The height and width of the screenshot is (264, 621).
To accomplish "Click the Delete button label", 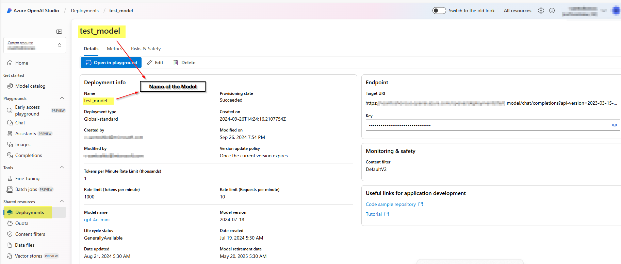I will click(x=188, y=63).
